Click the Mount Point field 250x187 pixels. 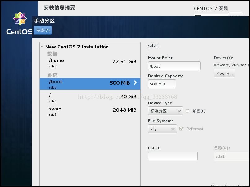(x=174, y=66)
